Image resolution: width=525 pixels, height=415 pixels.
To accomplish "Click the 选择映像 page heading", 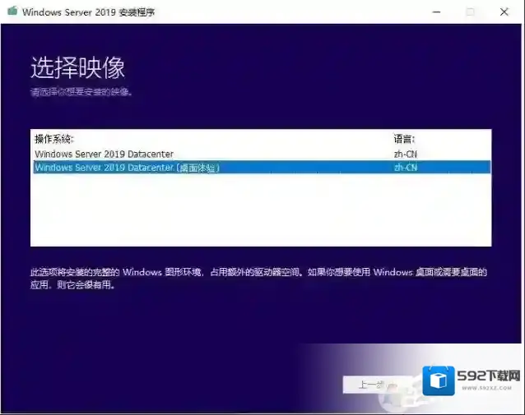I will tap(77, 67).
